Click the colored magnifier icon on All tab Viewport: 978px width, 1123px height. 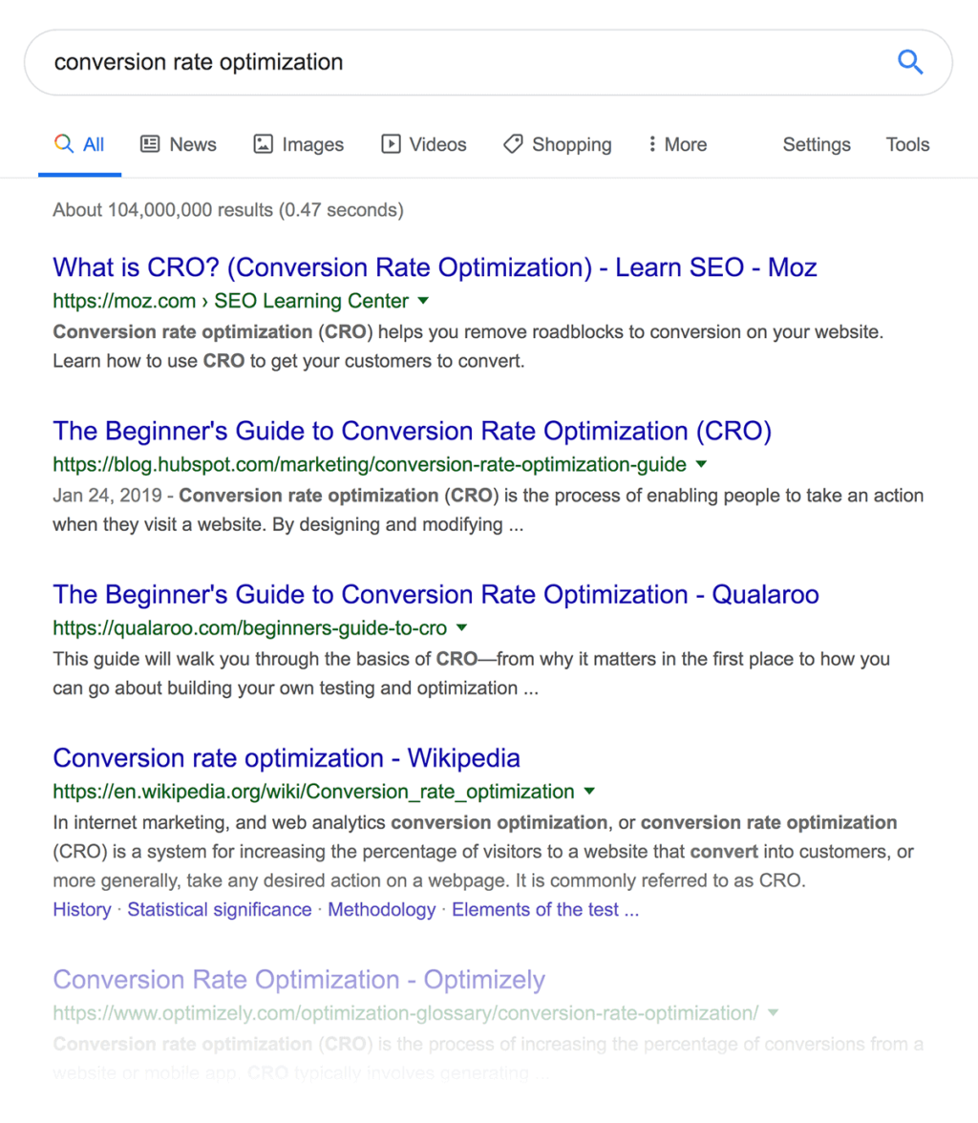pos(64,144)
